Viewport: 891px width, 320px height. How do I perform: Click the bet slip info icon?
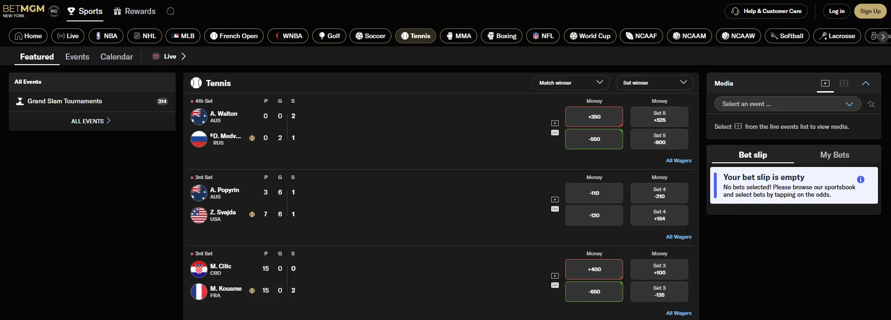861,180
